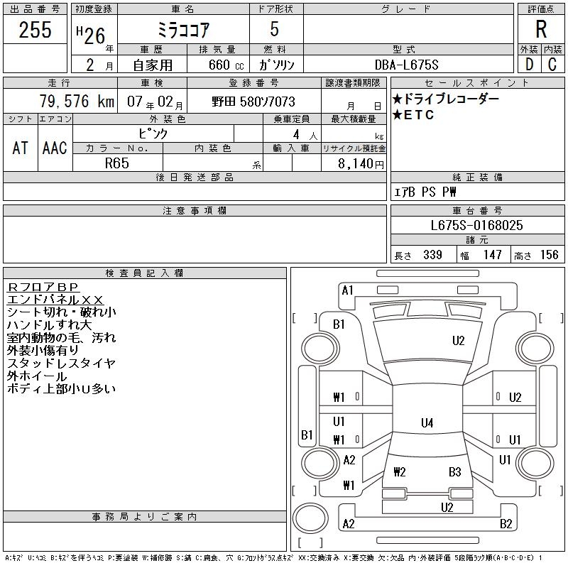This screenshot has height=568, width=568.
Task: Select the height value 156
Action: point(549,255)
